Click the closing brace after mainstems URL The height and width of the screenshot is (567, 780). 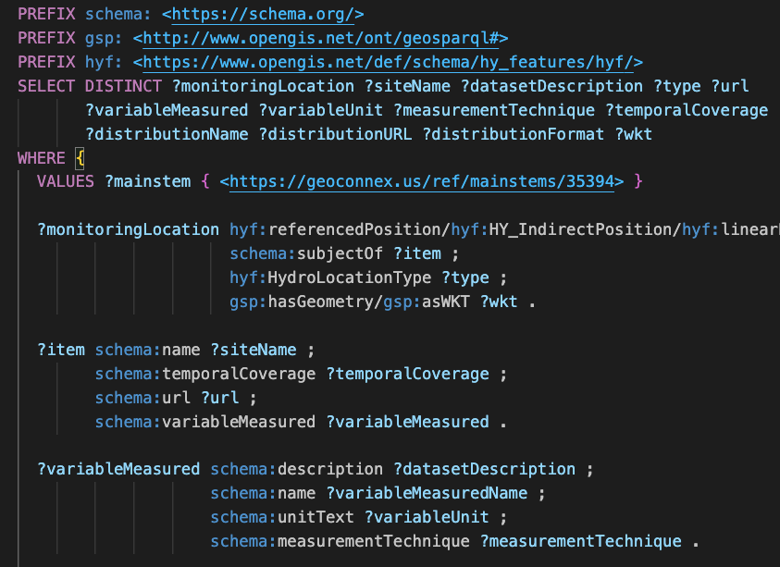(x=638, y=181)
